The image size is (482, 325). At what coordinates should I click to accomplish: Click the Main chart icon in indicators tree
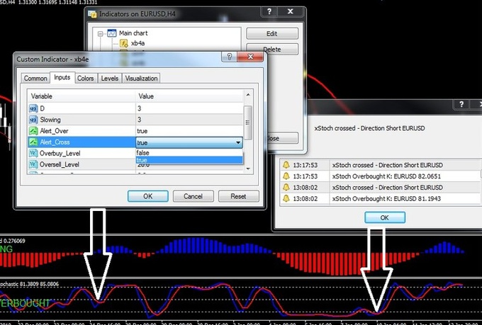pyautogui.click(x=111, y=33)
